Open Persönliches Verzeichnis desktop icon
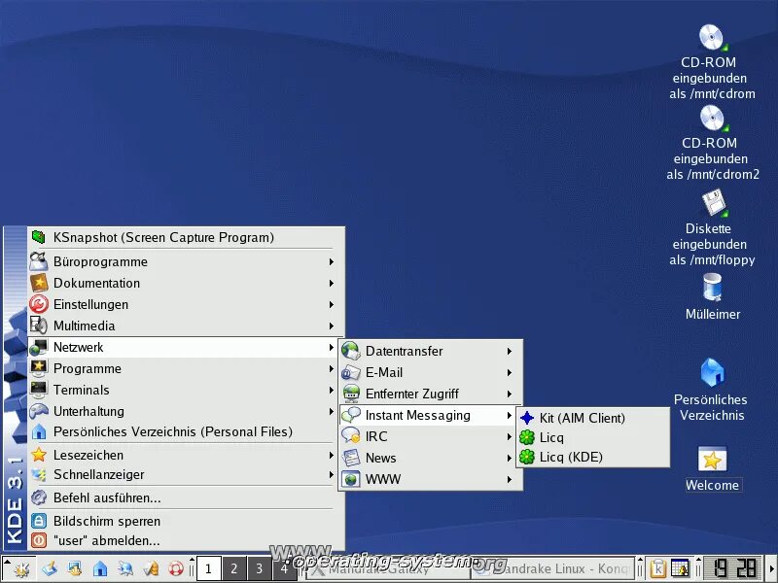Screen dimensions: 778x583 712,390
